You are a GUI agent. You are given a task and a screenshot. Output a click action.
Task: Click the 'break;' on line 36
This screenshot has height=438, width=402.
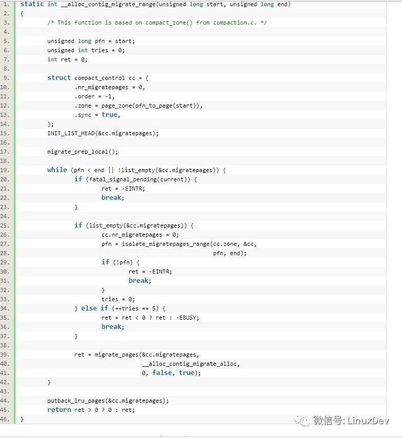tap(113, 327)
